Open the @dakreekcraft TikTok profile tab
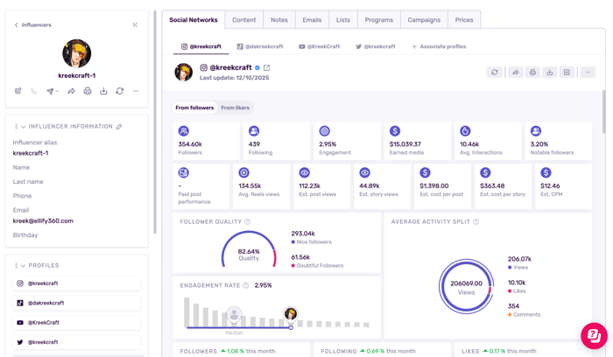 pyautogui.click(x=260, y=46)
